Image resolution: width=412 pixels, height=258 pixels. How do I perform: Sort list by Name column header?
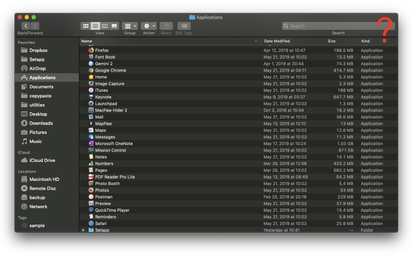click(170, 41)
